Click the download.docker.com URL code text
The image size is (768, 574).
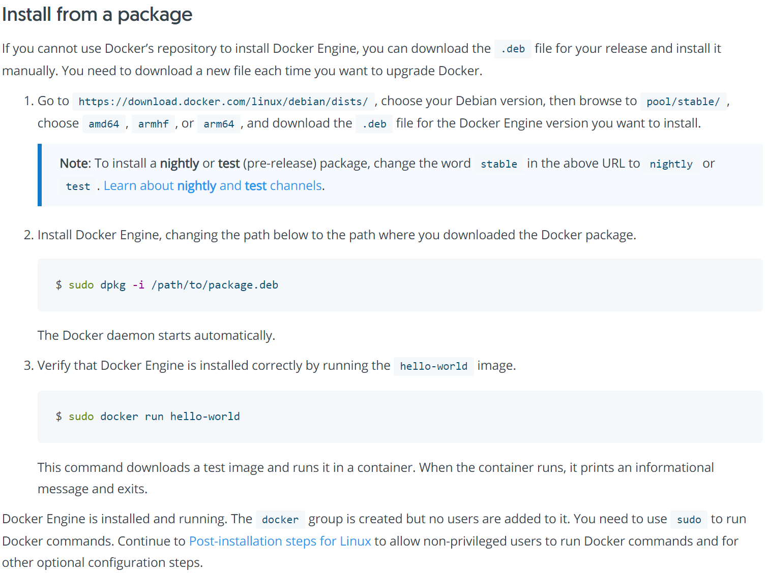[223, 102]
